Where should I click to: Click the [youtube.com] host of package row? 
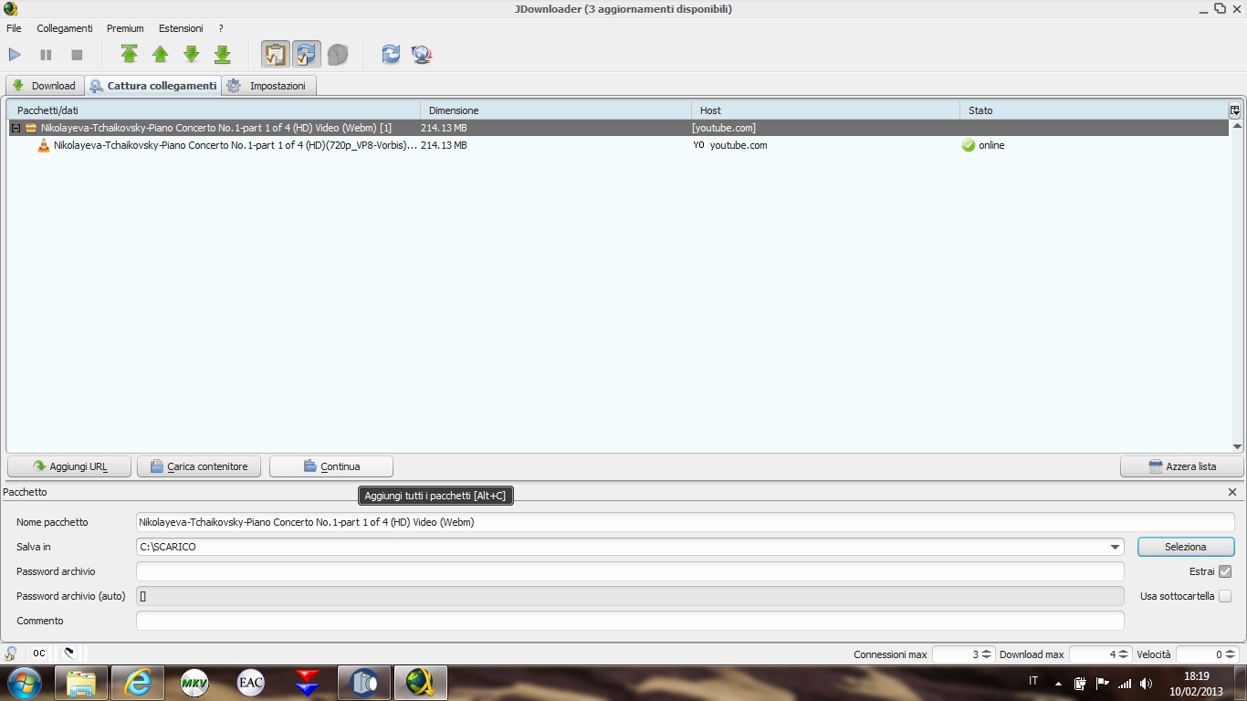click(724, 128)
